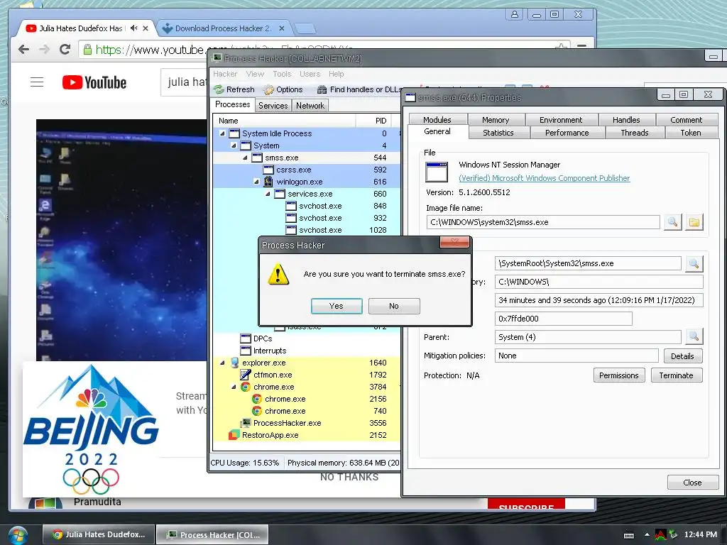Screen dimensions: 727x545
Task: Click magnifier beside SystemRoot smss.exe path
Action: pyautogui.click(x=694, y=264)
